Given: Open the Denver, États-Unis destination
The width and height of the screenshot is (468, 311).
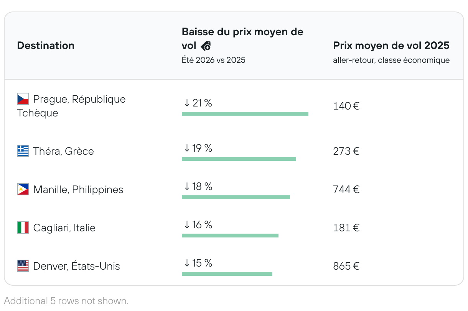Looking at the screenshot, I should pyautogui.click(x=76, y=266).
